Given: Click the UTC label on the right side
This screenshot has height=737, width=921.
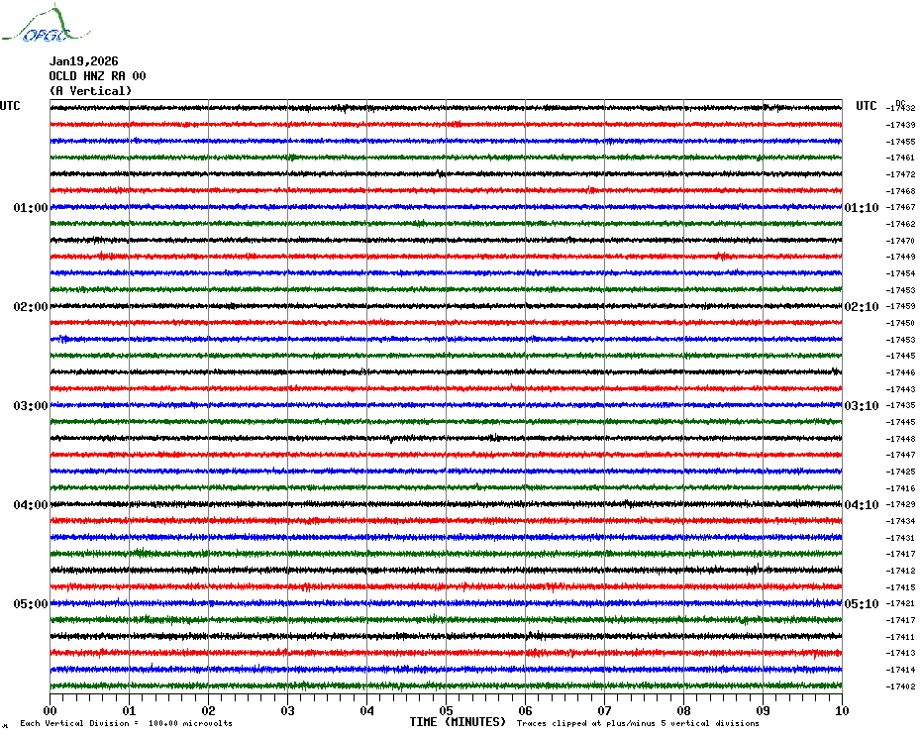Looking at the screenshot, I should 866,106.
